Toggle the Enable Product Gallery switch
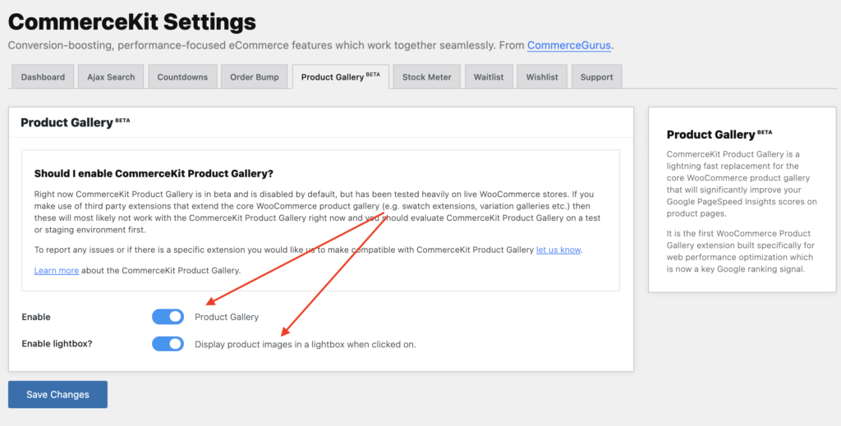Viewport: 841px width, 426px height. [x=168, y=317]
